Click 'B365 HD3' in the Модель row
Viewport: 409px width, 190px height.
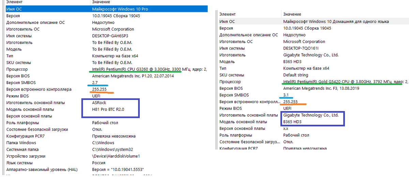pyautogui.click(x=292, y=62)
